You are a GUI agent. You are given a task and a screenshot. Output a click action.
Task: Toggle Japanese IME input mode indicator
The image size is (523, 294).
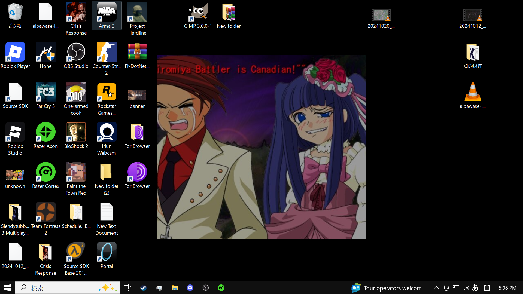click(475, 288)
